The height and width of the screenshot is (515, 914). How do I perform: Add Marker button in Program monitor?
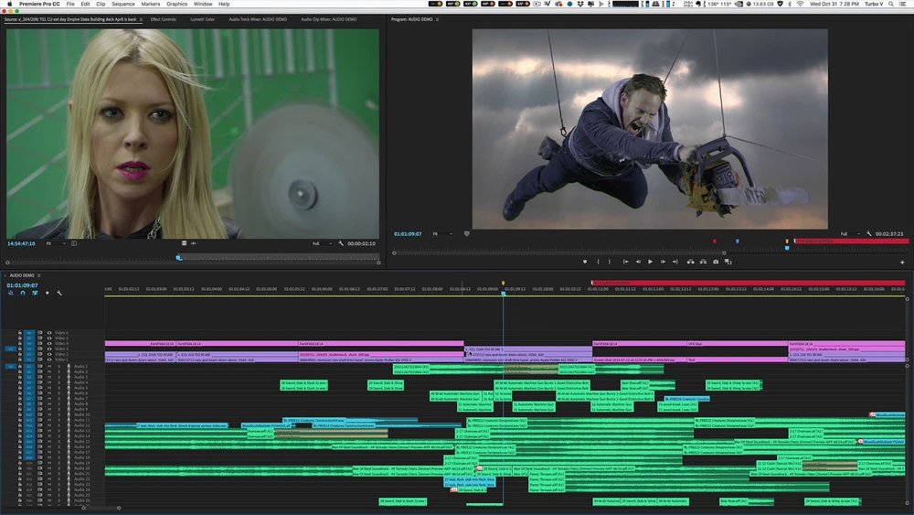point(585,262)
